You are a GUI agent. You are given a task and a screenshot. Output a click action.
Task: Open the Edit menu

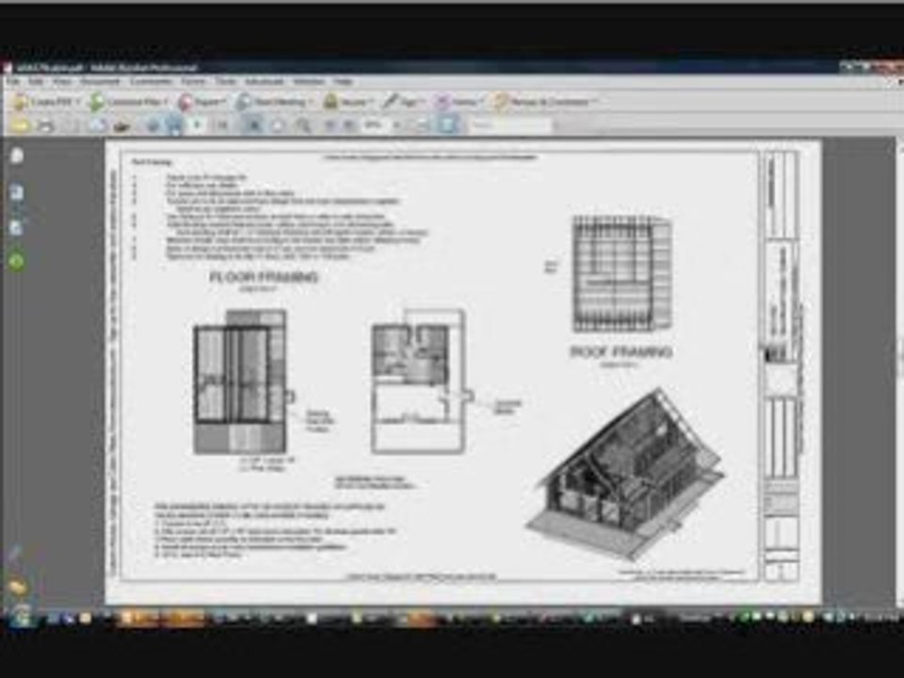tap(36, 82)
